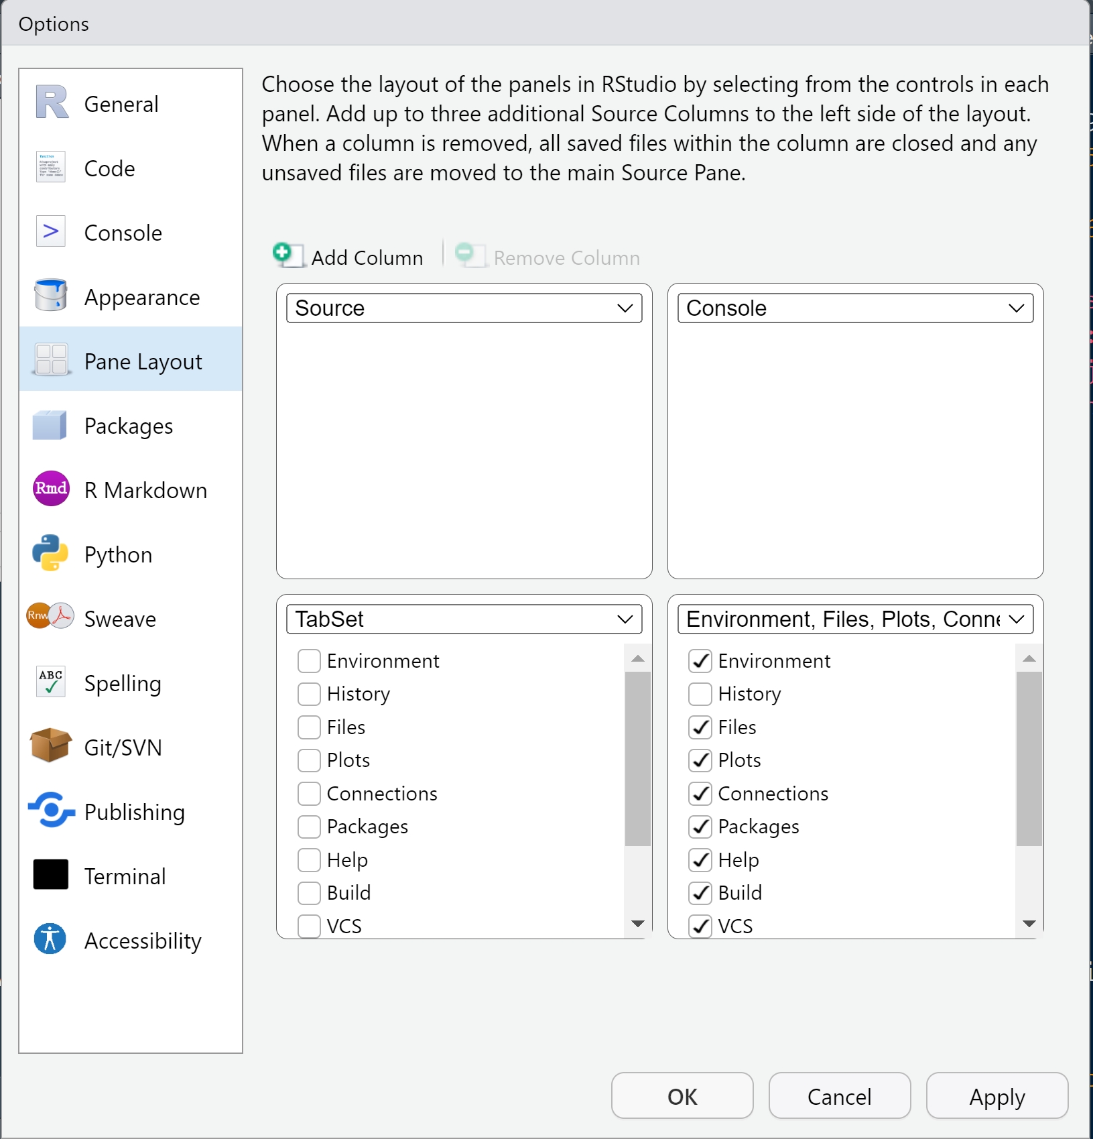Check History in the left TabSet panel

point(309,694)
